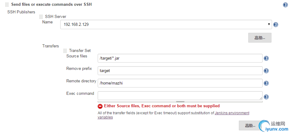Click the arrow on the 192.168.2.129 selector

tap(269, 24)
